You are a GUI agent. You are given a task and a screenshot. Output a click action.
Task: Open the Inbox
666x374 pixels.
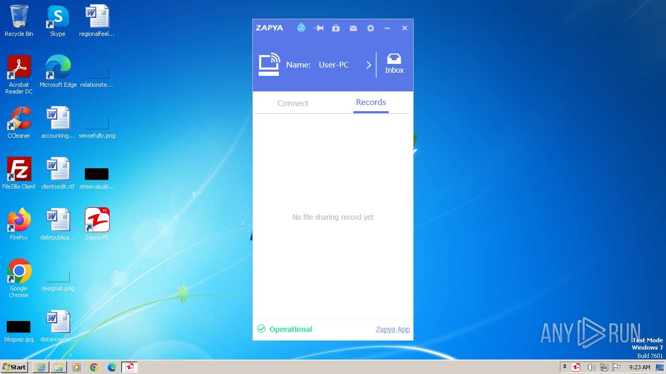pos(394,64)
